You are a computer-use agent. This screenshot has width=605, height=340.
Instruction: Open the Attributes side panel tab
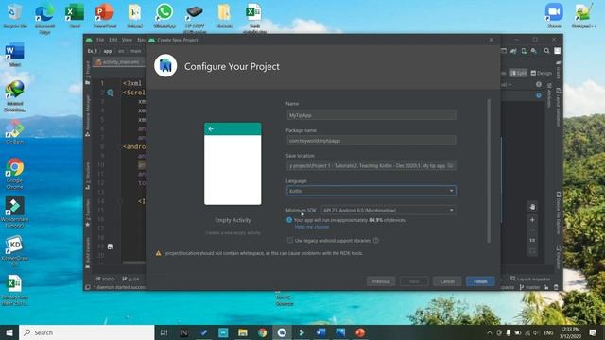point(549,95)
